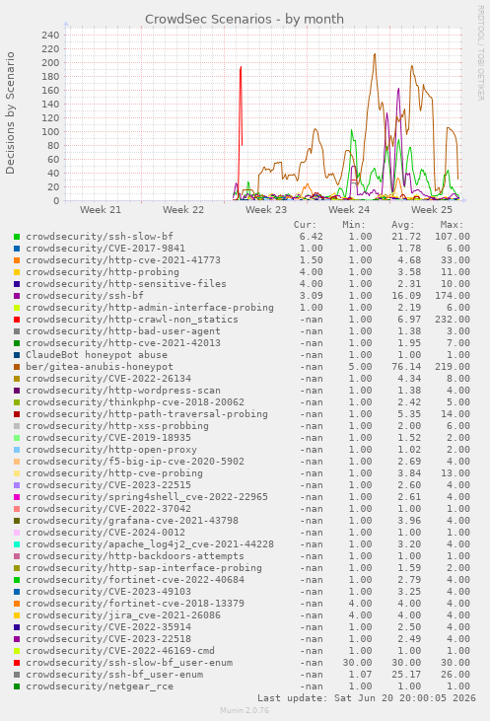
Task: Click the grey swatch for ssh-bf_user-enum
Action: (x=17, y=675)
